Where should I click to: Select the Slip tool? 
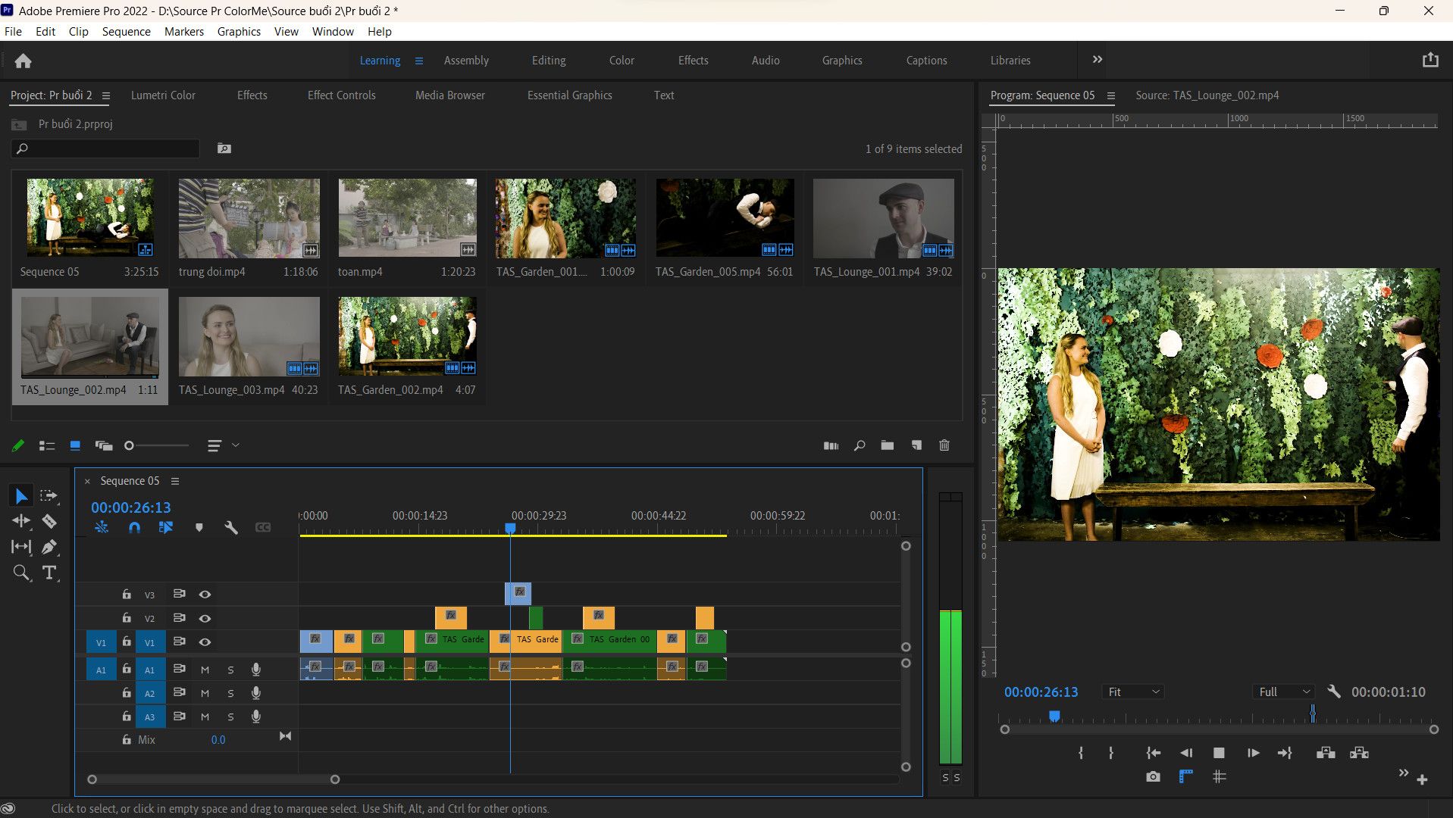tap(21, 547)
